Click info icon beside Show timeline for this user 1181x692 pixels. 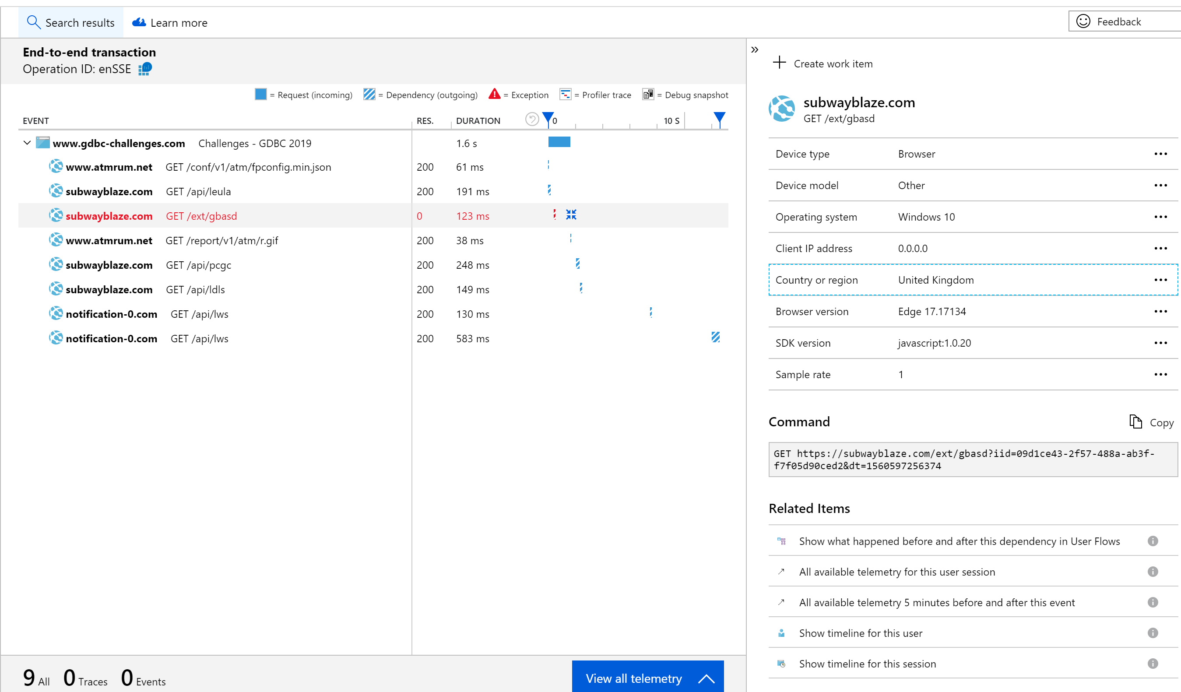point(1153,633)
